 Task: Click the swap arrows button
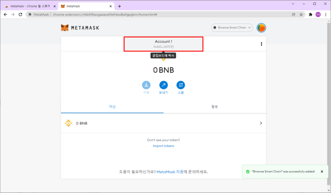pyautogui.click(x=181, y=85)
